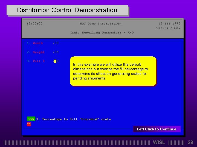Image resolution: width=197 pixels, height=147 pixels.
Task: Click the Width value 39
Action: (57, 43)
